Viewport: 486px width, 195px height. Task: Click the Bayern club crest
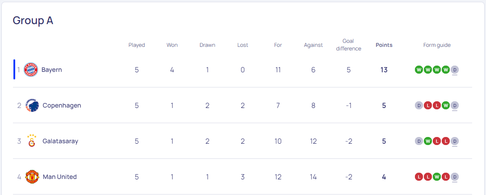[x=31, y=70]
